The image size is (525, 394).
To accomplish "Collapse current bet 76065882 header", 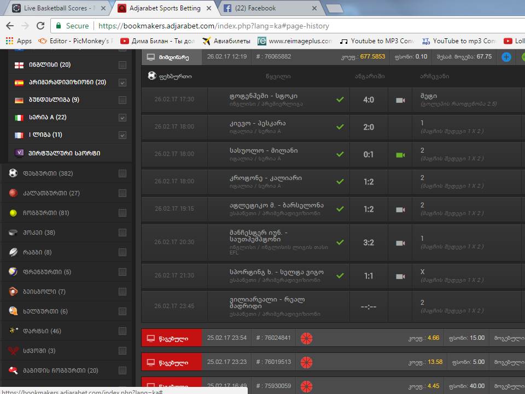I will 333,57.
